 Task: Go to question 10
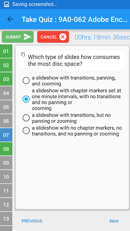point(6,176)
